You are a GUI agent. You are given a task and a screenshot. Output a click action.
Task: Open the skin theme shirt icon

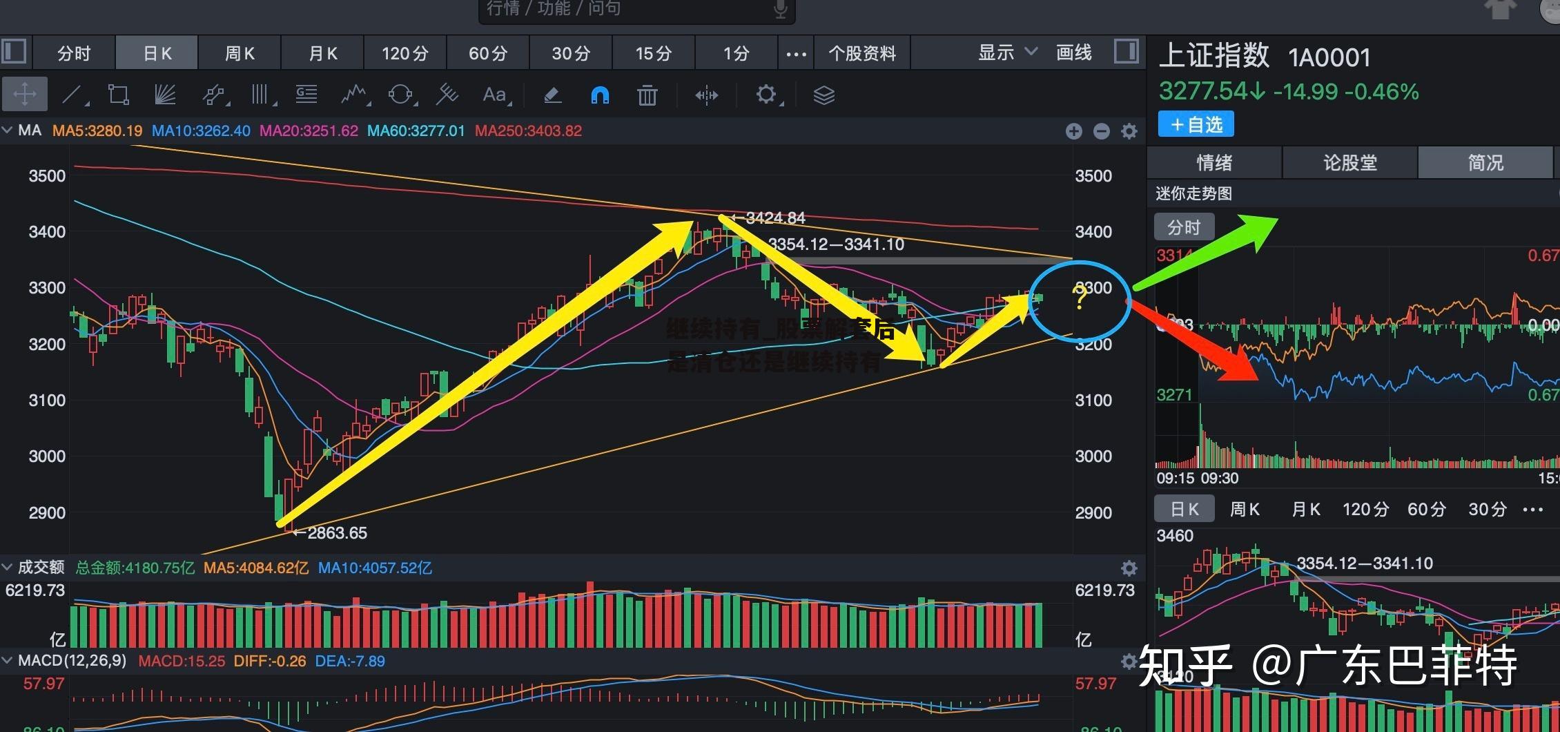click(1499, 10)
